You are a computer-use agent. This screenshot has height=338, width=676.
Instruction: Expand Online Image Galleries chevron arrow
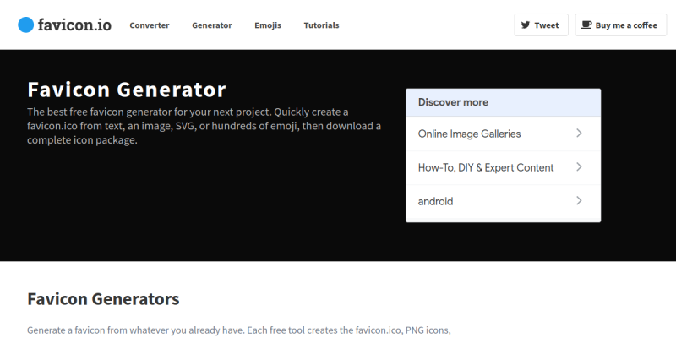coord(579,134)
